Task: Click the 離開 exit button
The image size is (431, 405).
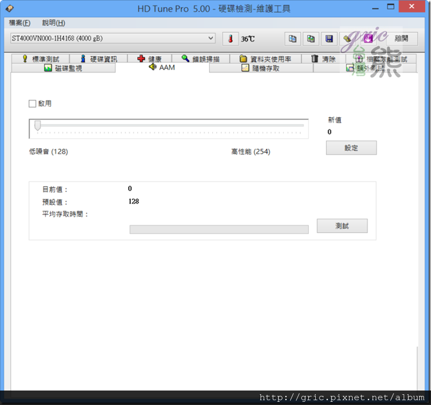Action: 402,39
